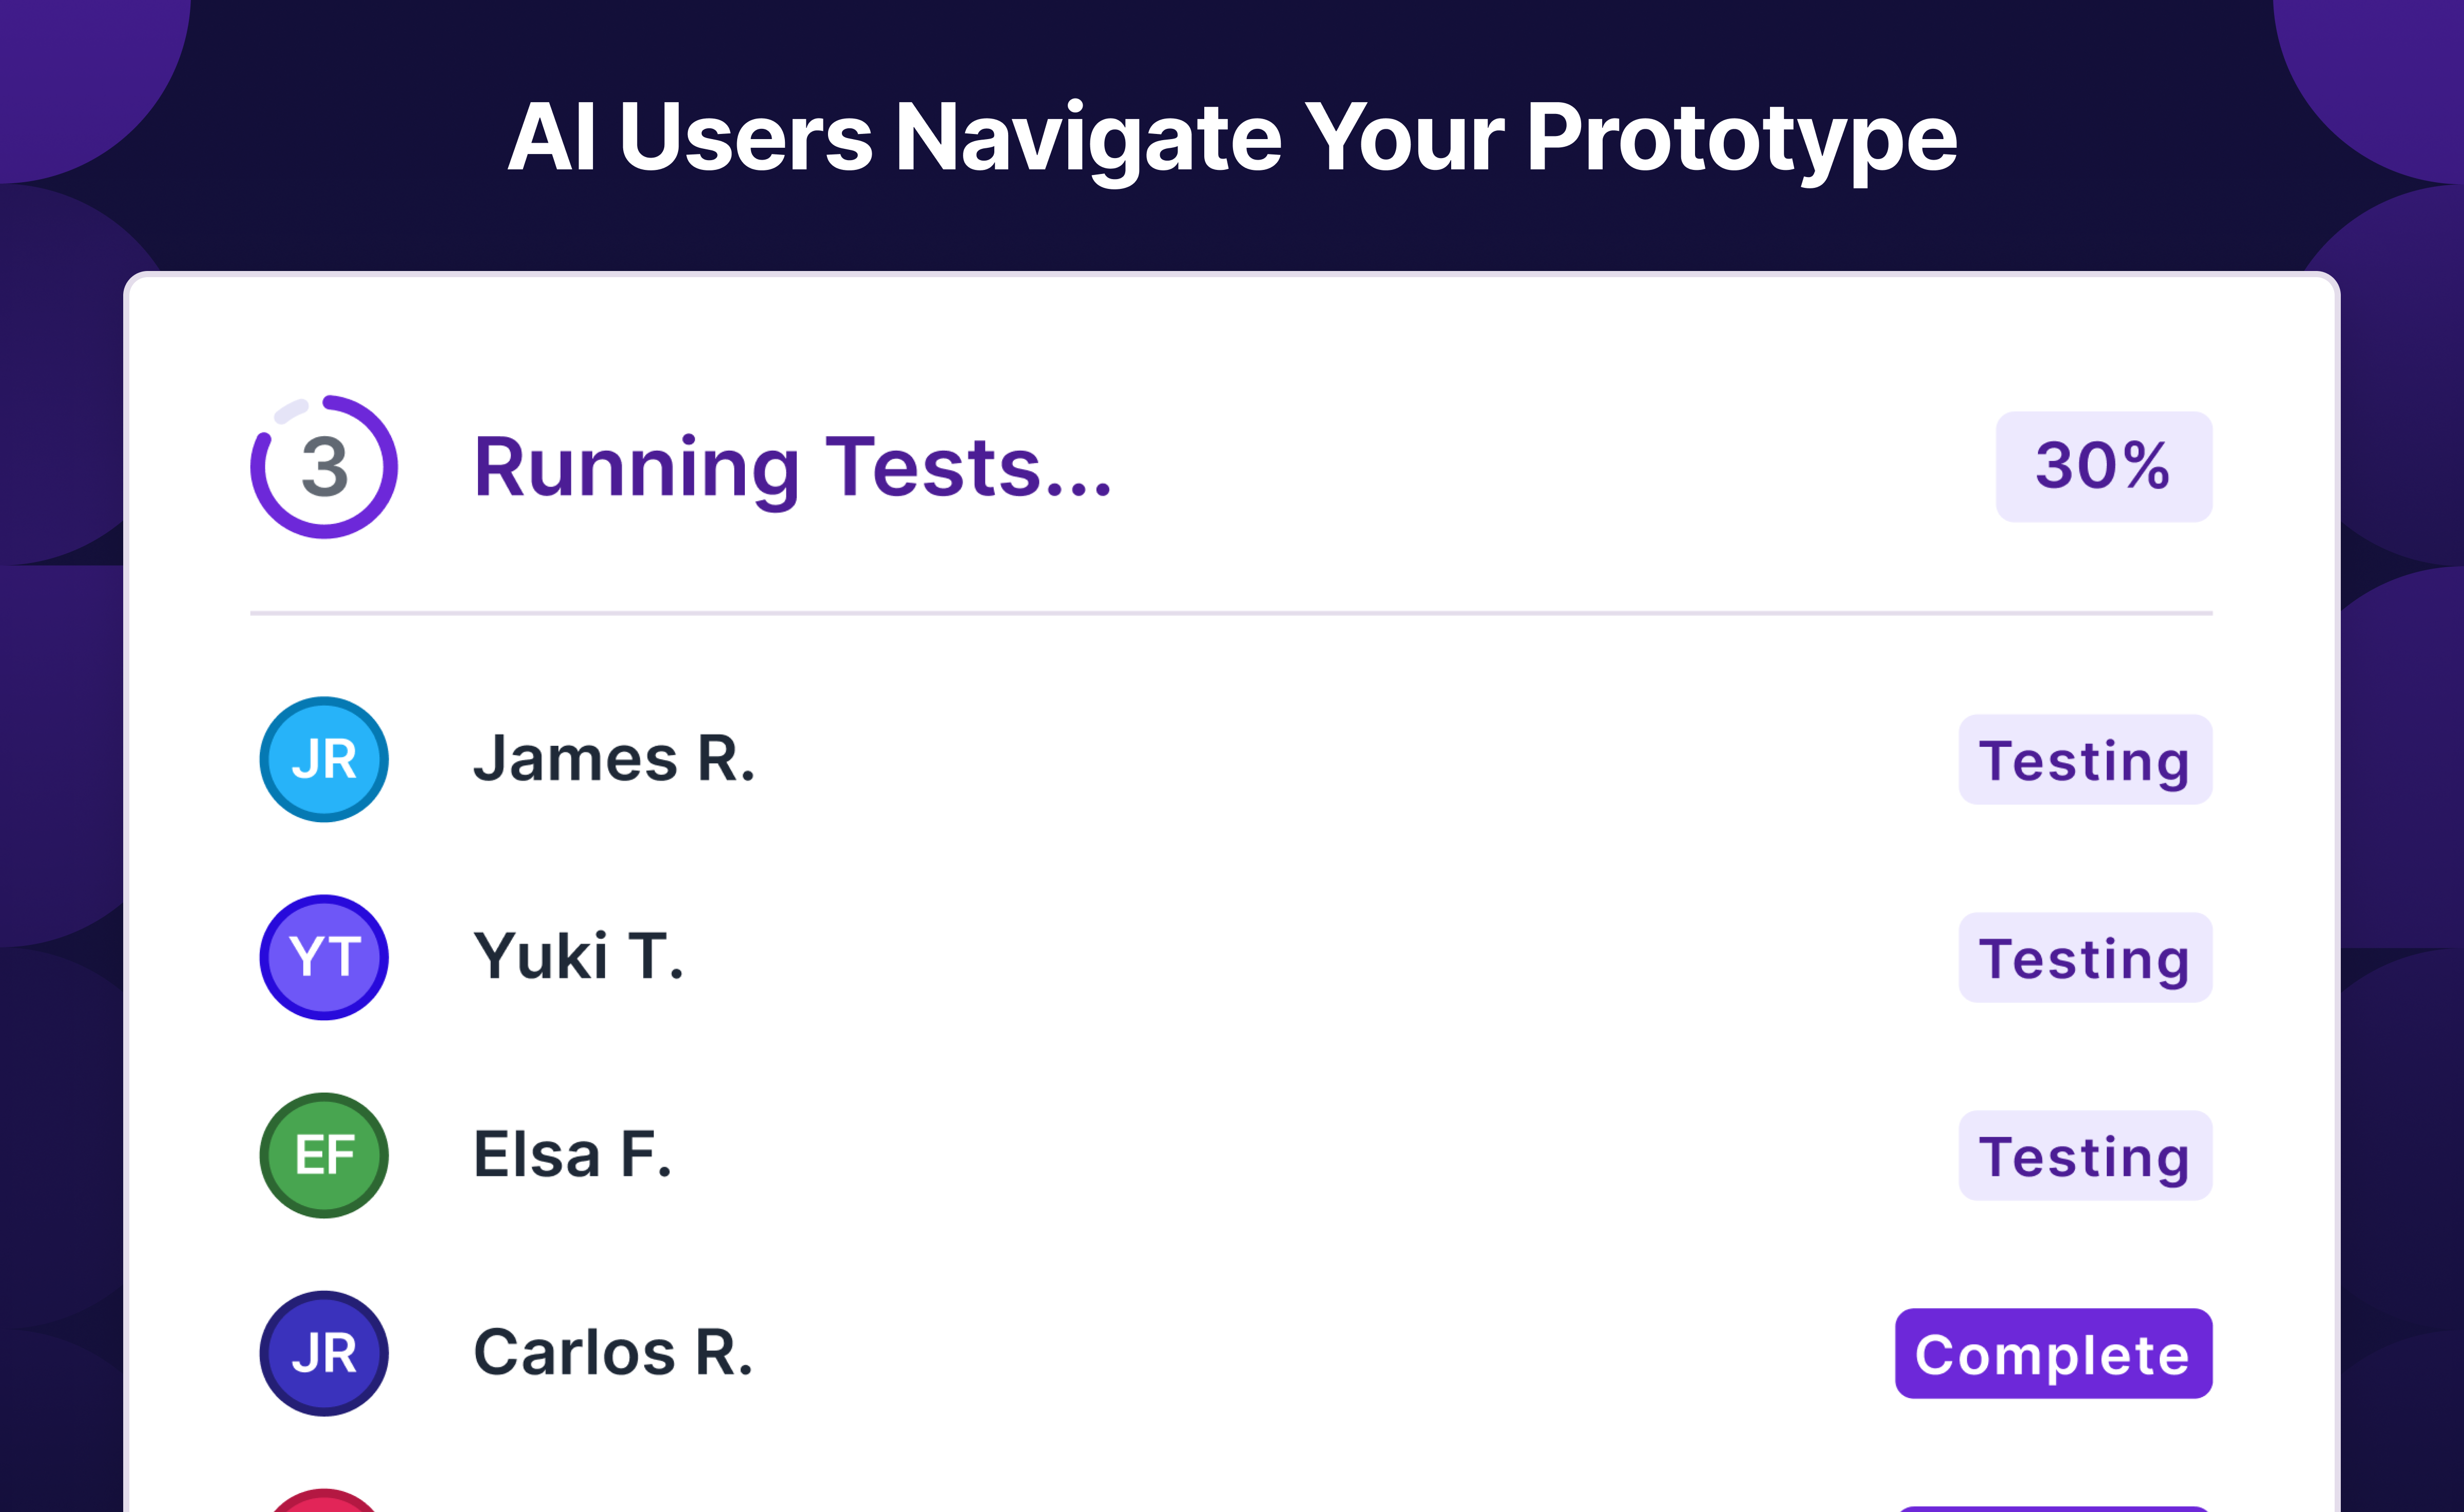Viewport: 2464px width, 1512px height.
Task: Click Elsa F.'s Testing status badge
Action: [2084, 1156]
